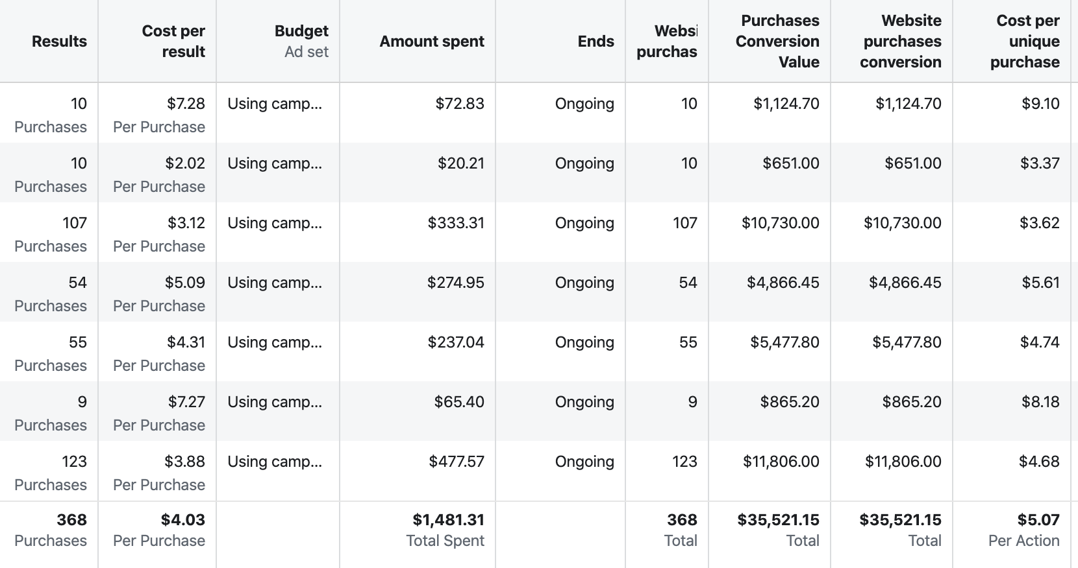Click the Purchases Conversion Value header
1078x568 pixels.
point(777,41)
